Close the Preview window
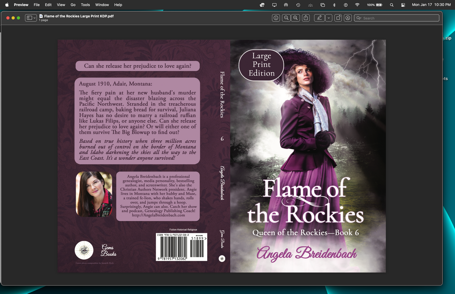Screen dimensions: 455x294 (8, 18)
